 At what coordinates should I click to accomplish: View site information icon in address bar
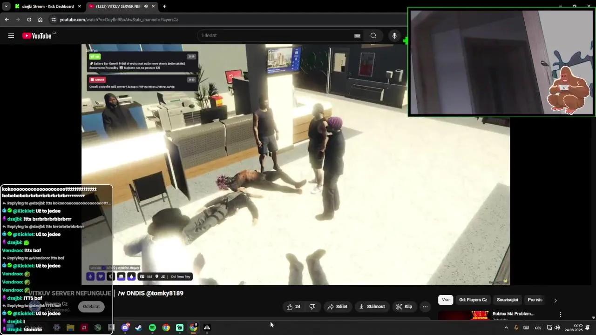[x=54, y=20]
